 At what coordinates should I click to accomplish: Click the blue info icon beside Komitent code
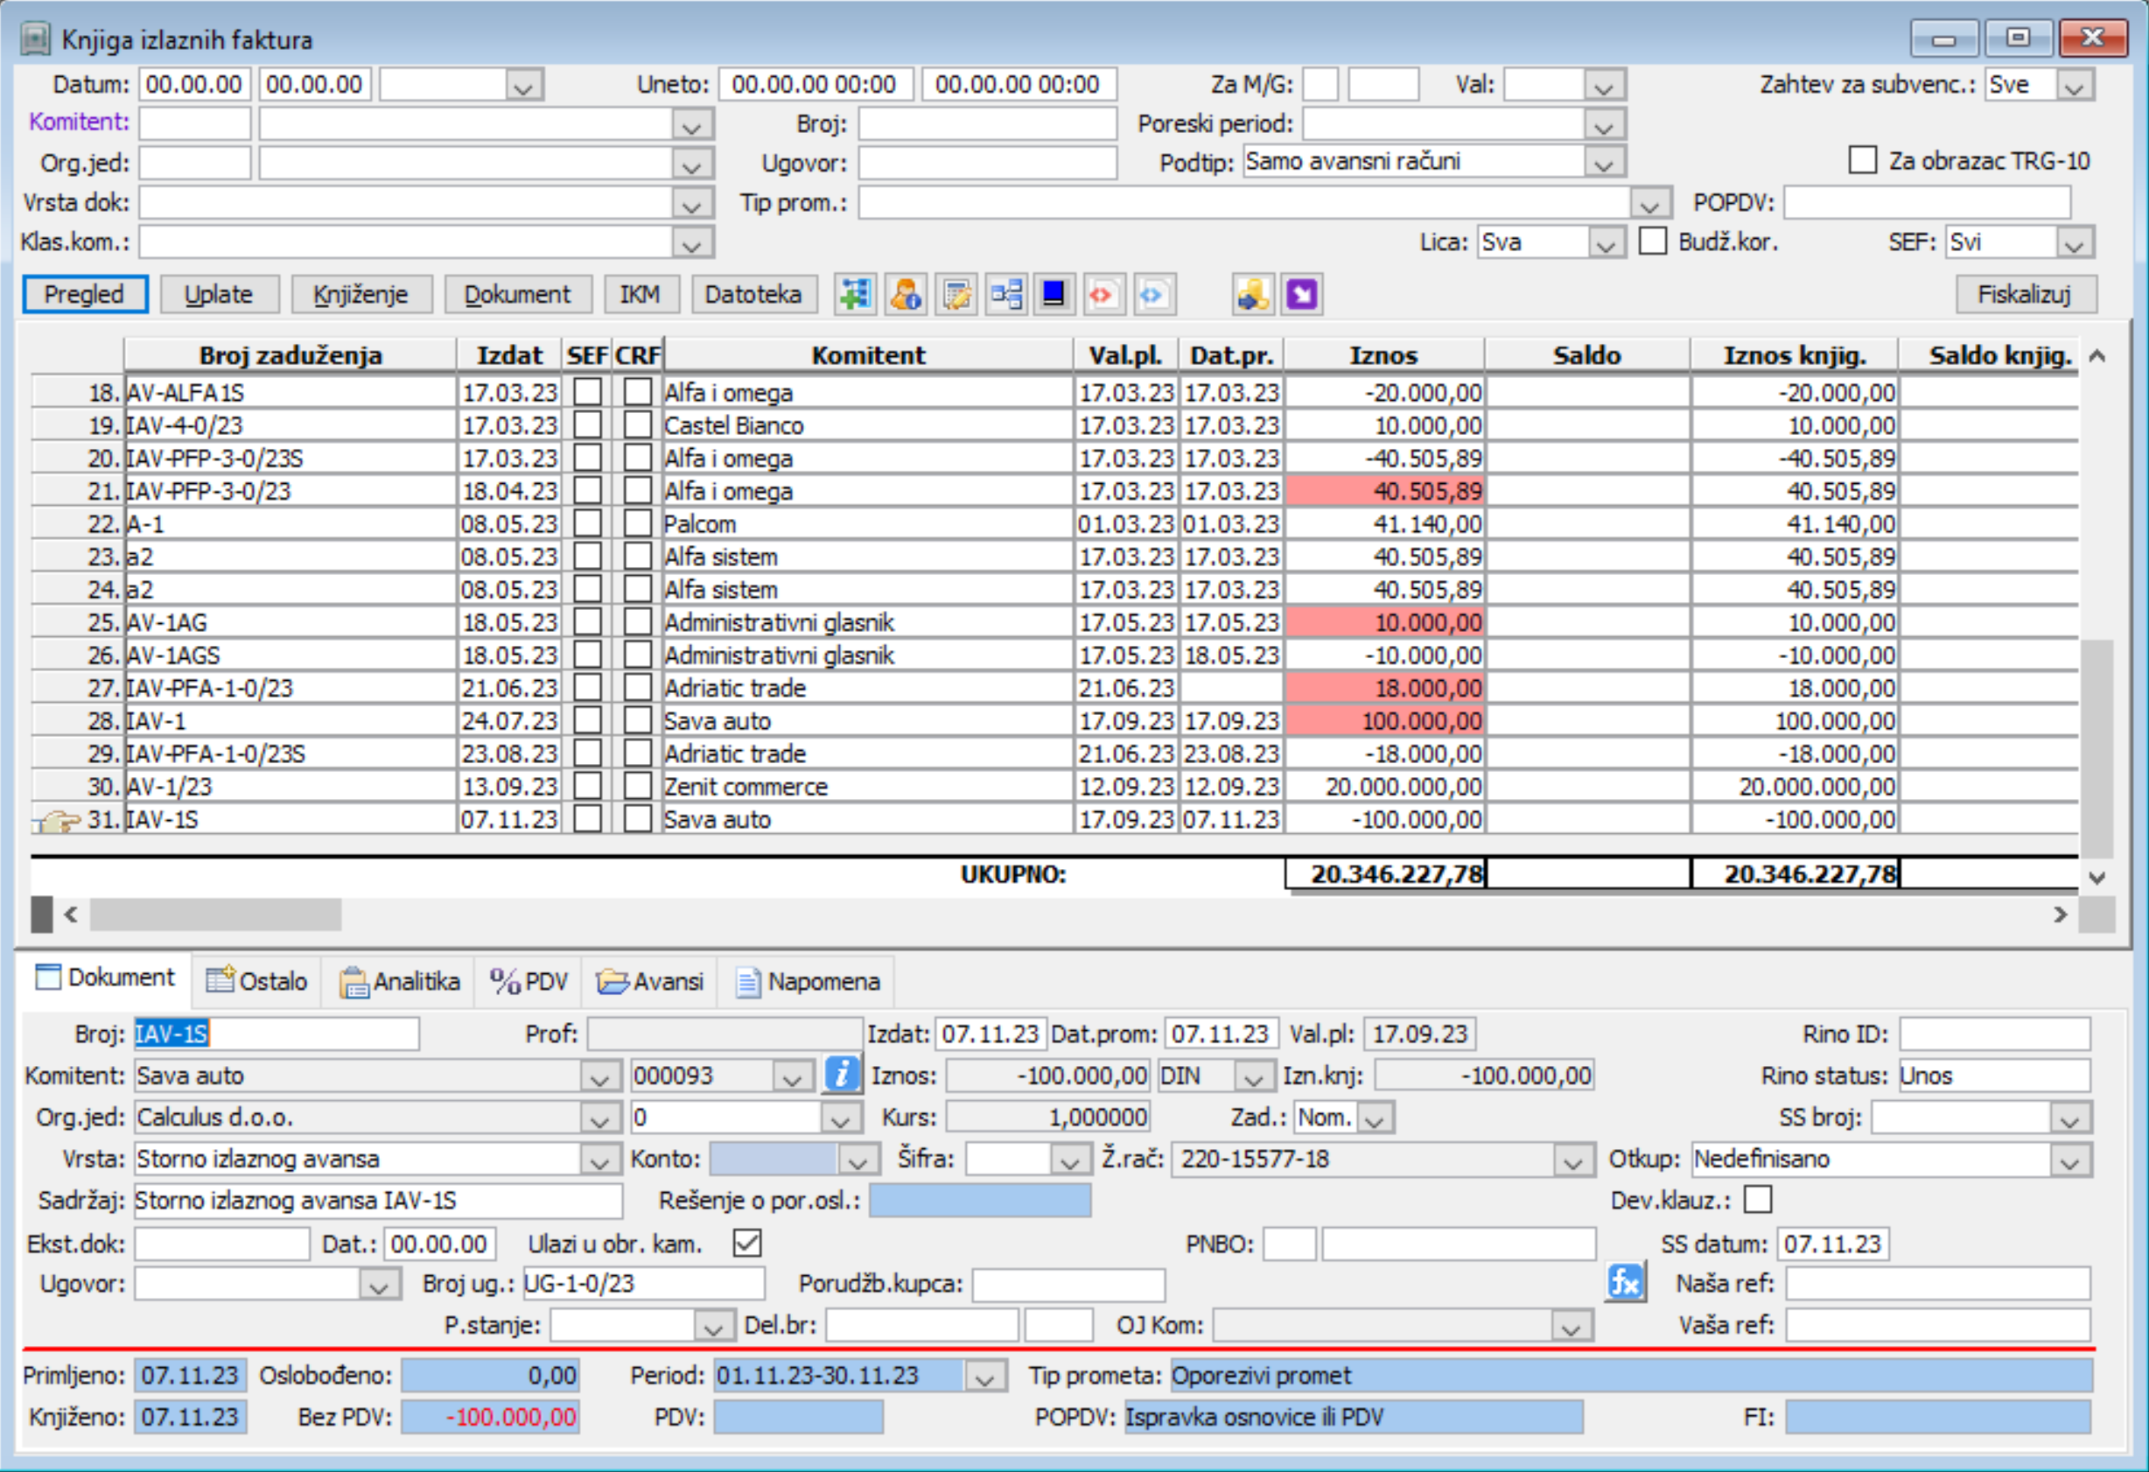[842, 1075]
